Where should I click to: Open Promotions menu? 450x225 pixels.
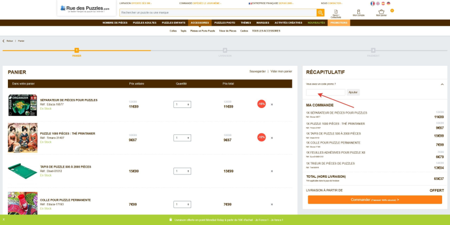(x=339, y=22)
